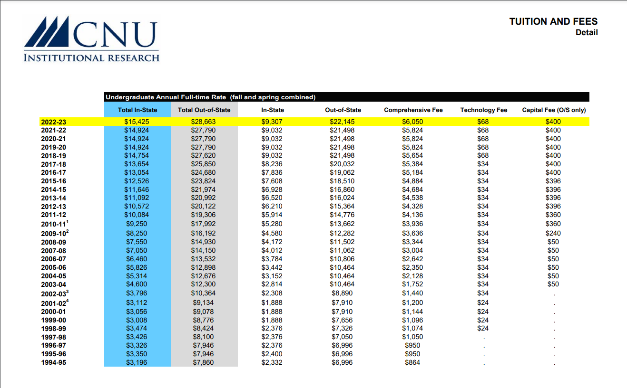Image resolution: width=627 pixels, height=388 pixels.
Task: Select the $4,538 comprehensive fee cell
Action: pos(412,198)
